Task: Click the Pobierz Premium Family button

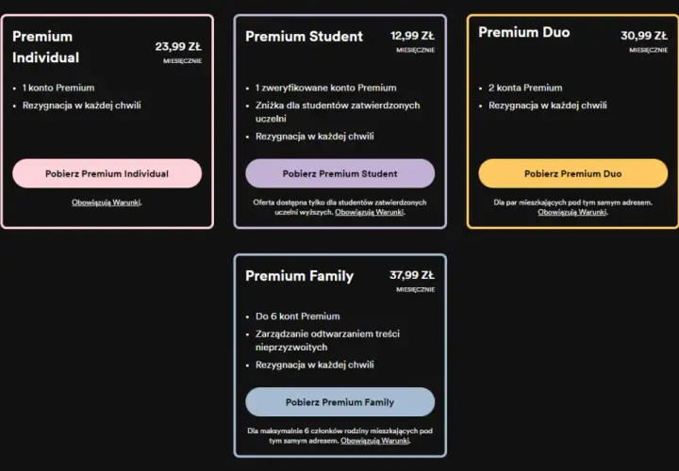Action: pyautogui.click(x=339, y=402)
